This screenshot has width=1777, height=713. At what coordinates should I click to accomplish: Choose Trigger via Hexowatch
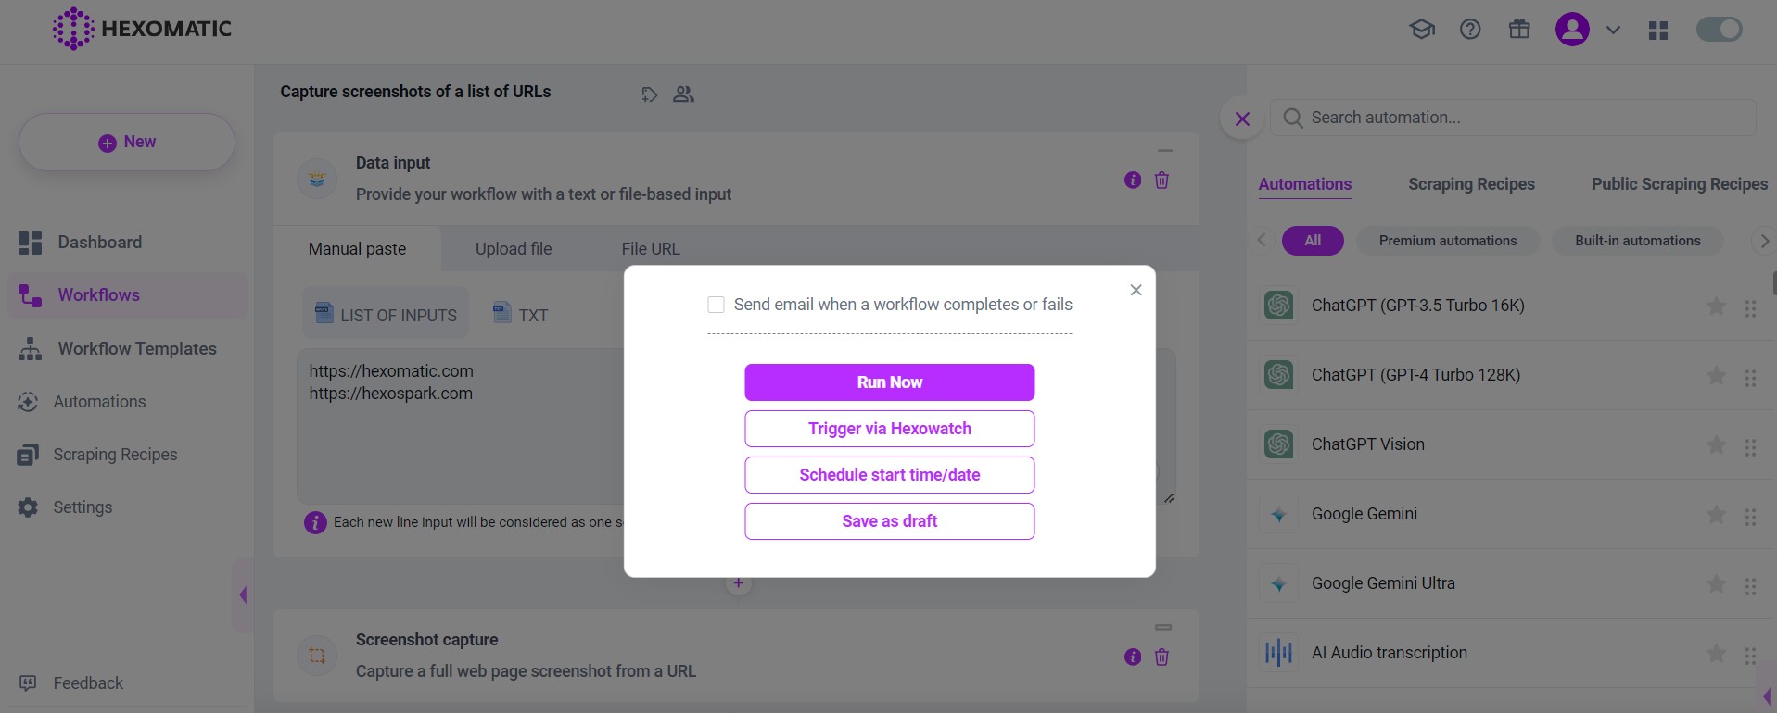coord(889,428)
